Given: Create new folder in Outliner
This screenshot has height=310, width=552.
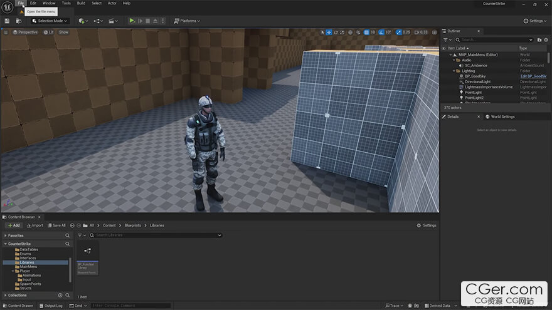Looking at the screenshot, I should click(x=539, y=39).
